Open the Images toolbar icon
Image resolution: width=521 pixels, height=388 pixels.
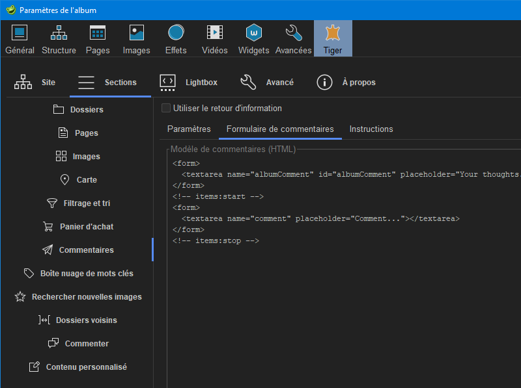pos(137,38)
